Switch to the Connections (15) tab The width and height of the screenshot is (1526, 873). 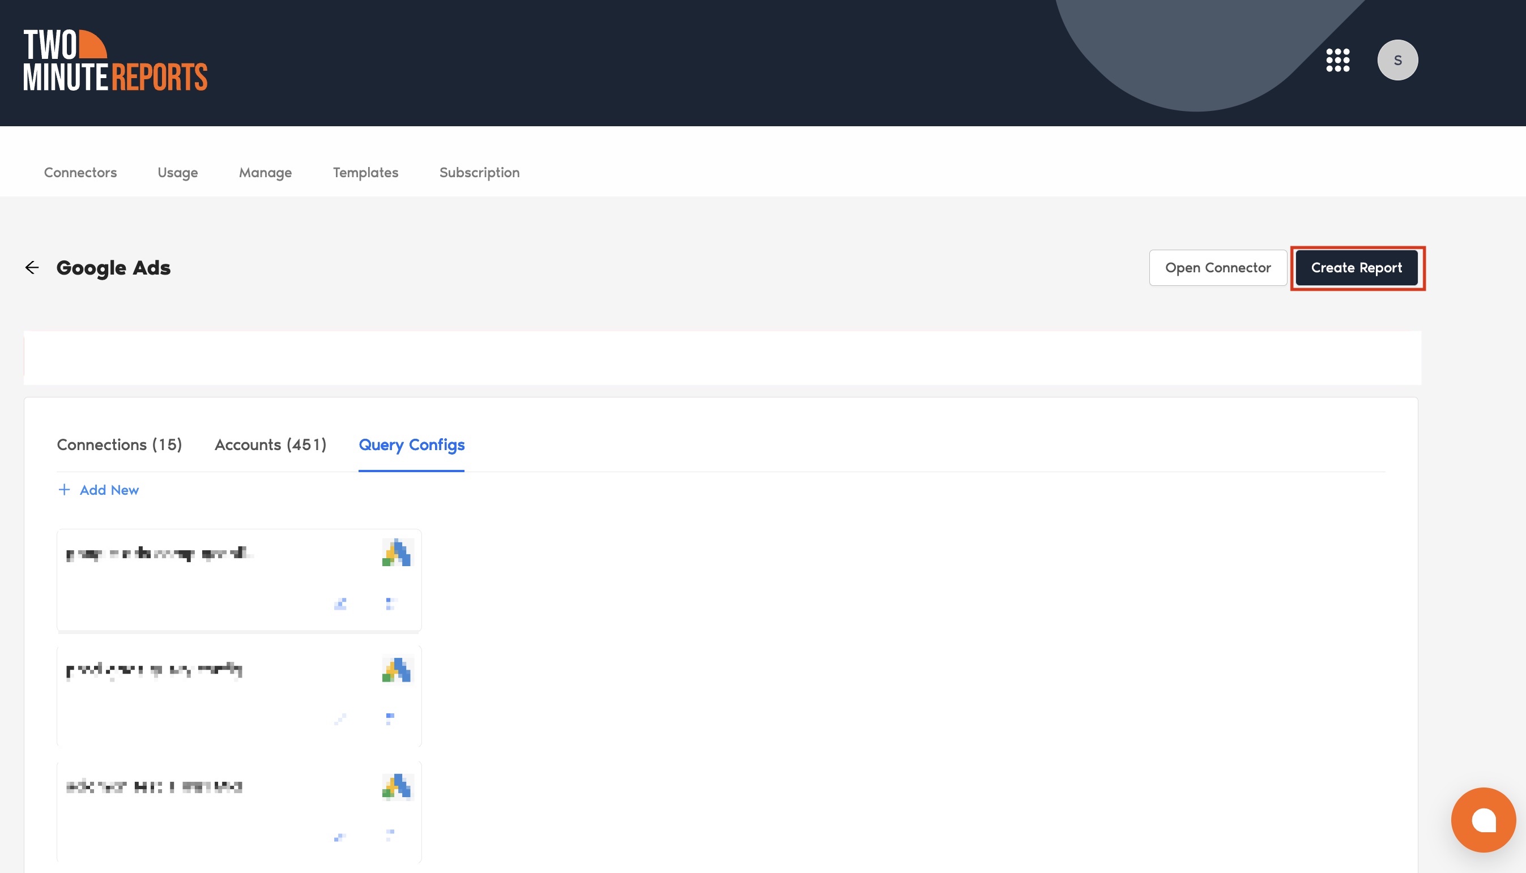point(120,445)
